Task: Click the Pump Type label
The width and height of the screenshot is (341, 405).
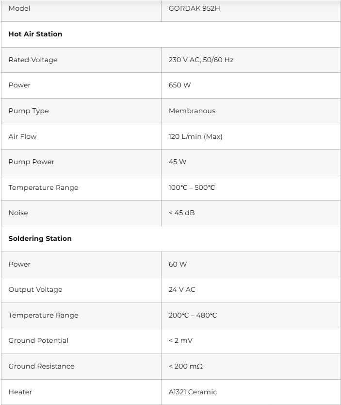Action: click(x=29, y=111)
